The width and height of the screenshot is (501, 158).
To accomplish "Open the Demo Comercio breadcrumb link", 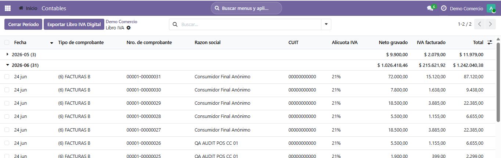I will (121, 22).
